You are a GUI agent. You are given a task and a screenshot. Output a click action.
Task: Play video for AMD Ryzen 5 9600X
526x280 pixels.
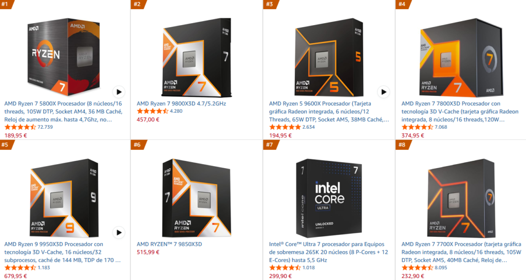click(384, 92)
